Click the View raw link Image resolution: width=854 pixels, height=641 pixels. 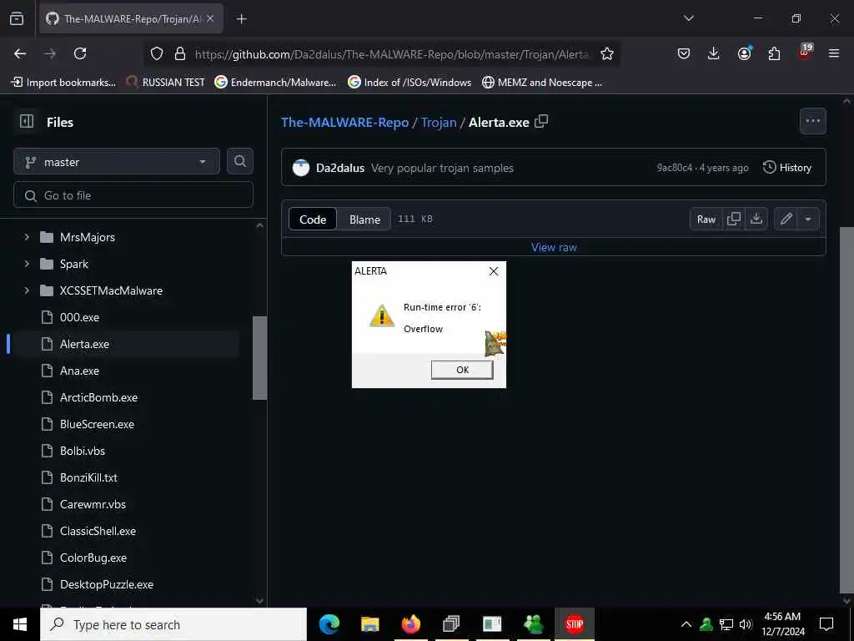(554, 247)
